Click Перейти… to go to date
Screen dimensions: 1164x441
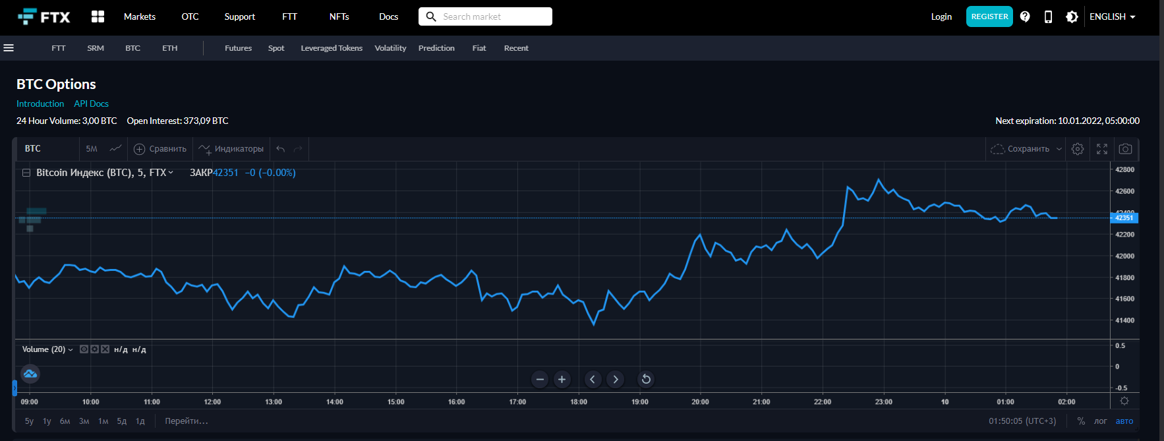(187, 421)
